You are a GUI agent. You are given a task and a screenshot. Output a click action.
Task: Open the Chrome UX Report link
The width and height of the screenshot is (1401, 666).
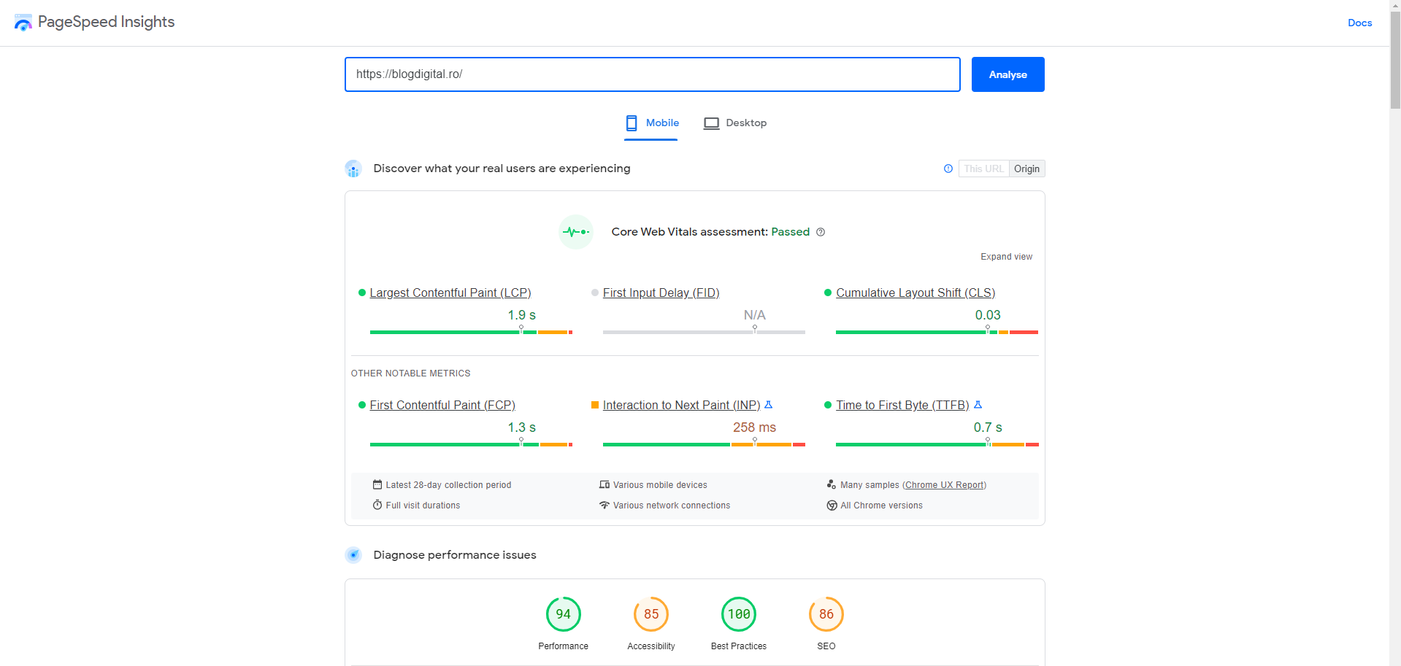pos(945,484)
